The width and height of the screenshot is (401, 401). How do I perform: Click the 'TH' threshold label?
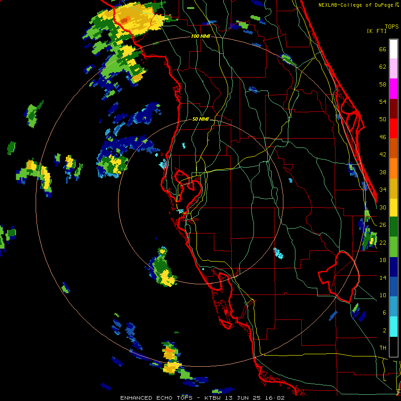383,348
